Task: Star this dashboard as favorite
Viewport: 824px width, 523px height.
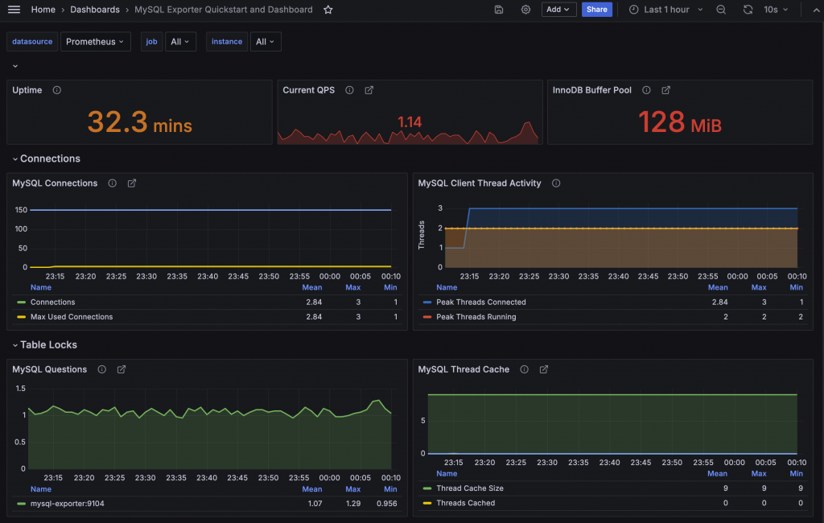Action: (x=328, y=10)
